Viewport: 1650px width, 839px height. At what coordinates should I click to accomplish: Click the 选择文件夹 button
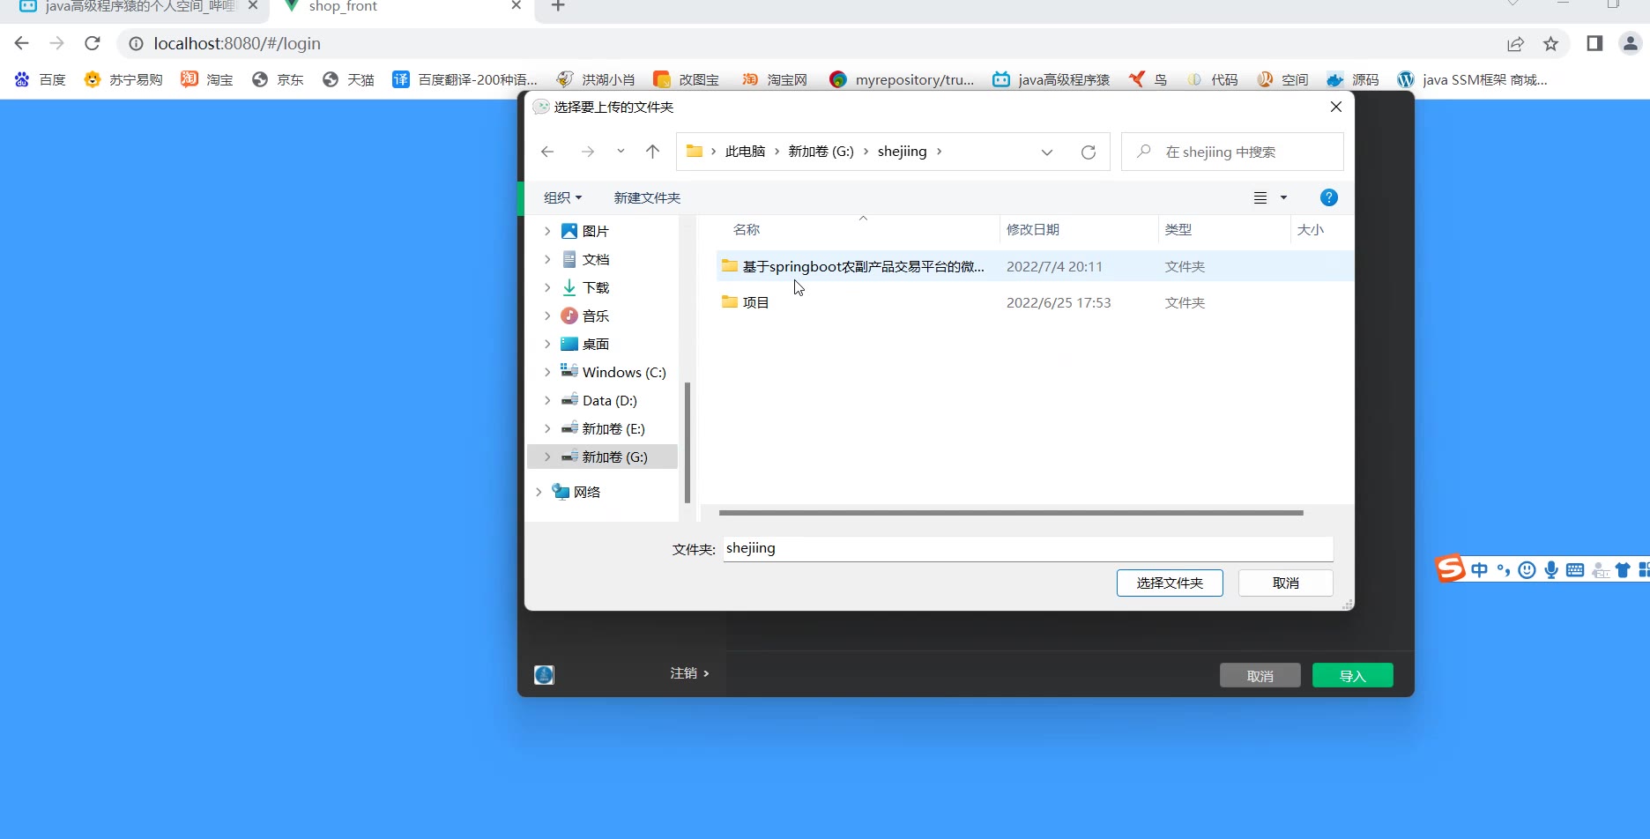[x=1170, y=583]
